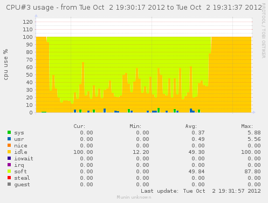Select the idle Max value 100.00
Screen dimensions: 268x203
click(x=251, y=152)
